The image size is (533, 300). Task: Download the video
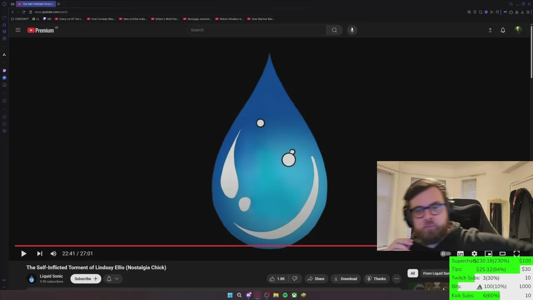click(345, 279)
